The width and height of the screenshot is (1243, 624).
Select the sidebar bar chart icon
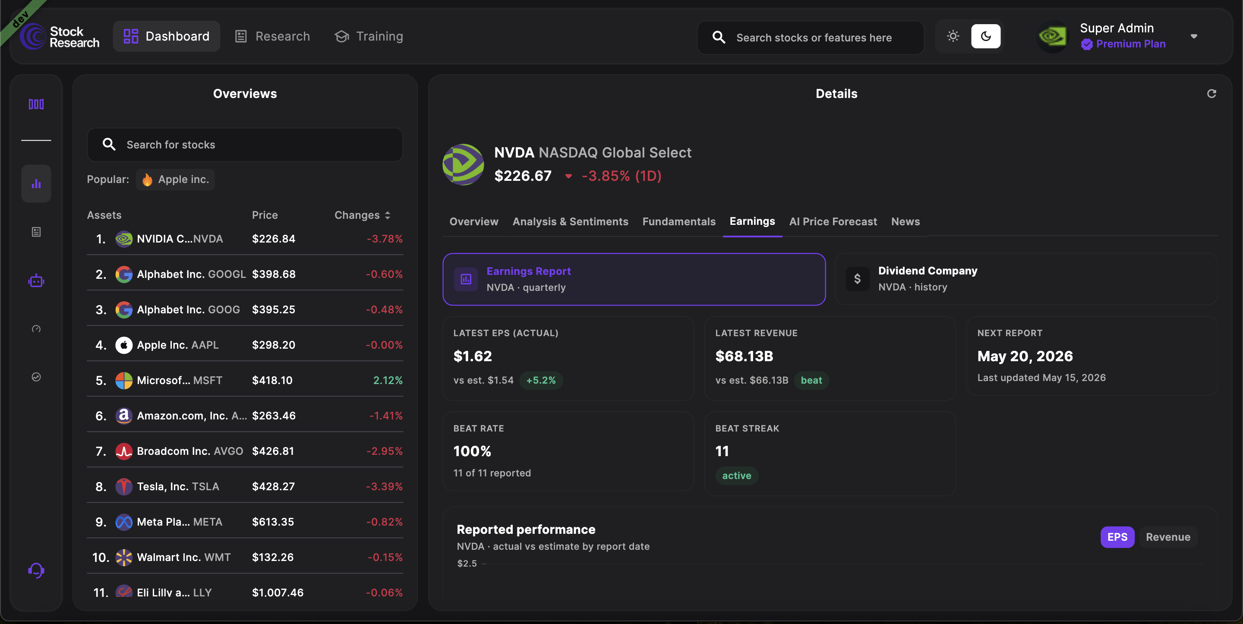tap(36, 183)
